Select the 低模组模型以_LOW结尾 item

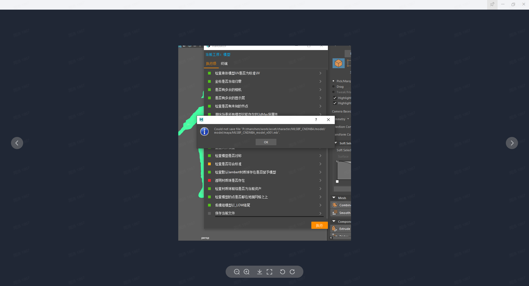233,205
